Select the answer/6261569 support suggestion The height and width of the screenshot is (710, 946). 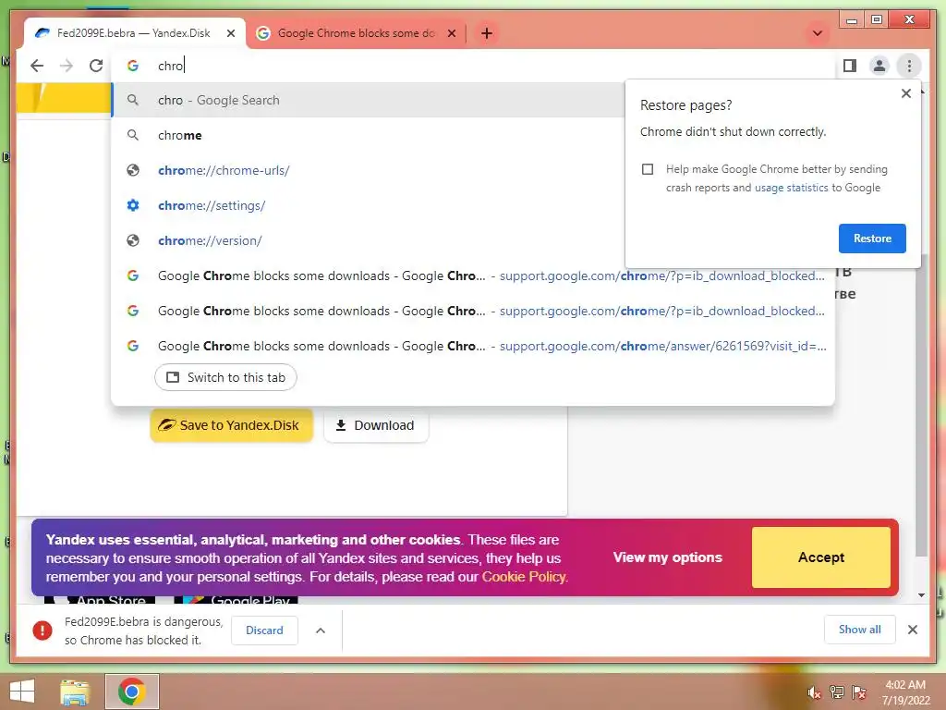click(473, 346)
